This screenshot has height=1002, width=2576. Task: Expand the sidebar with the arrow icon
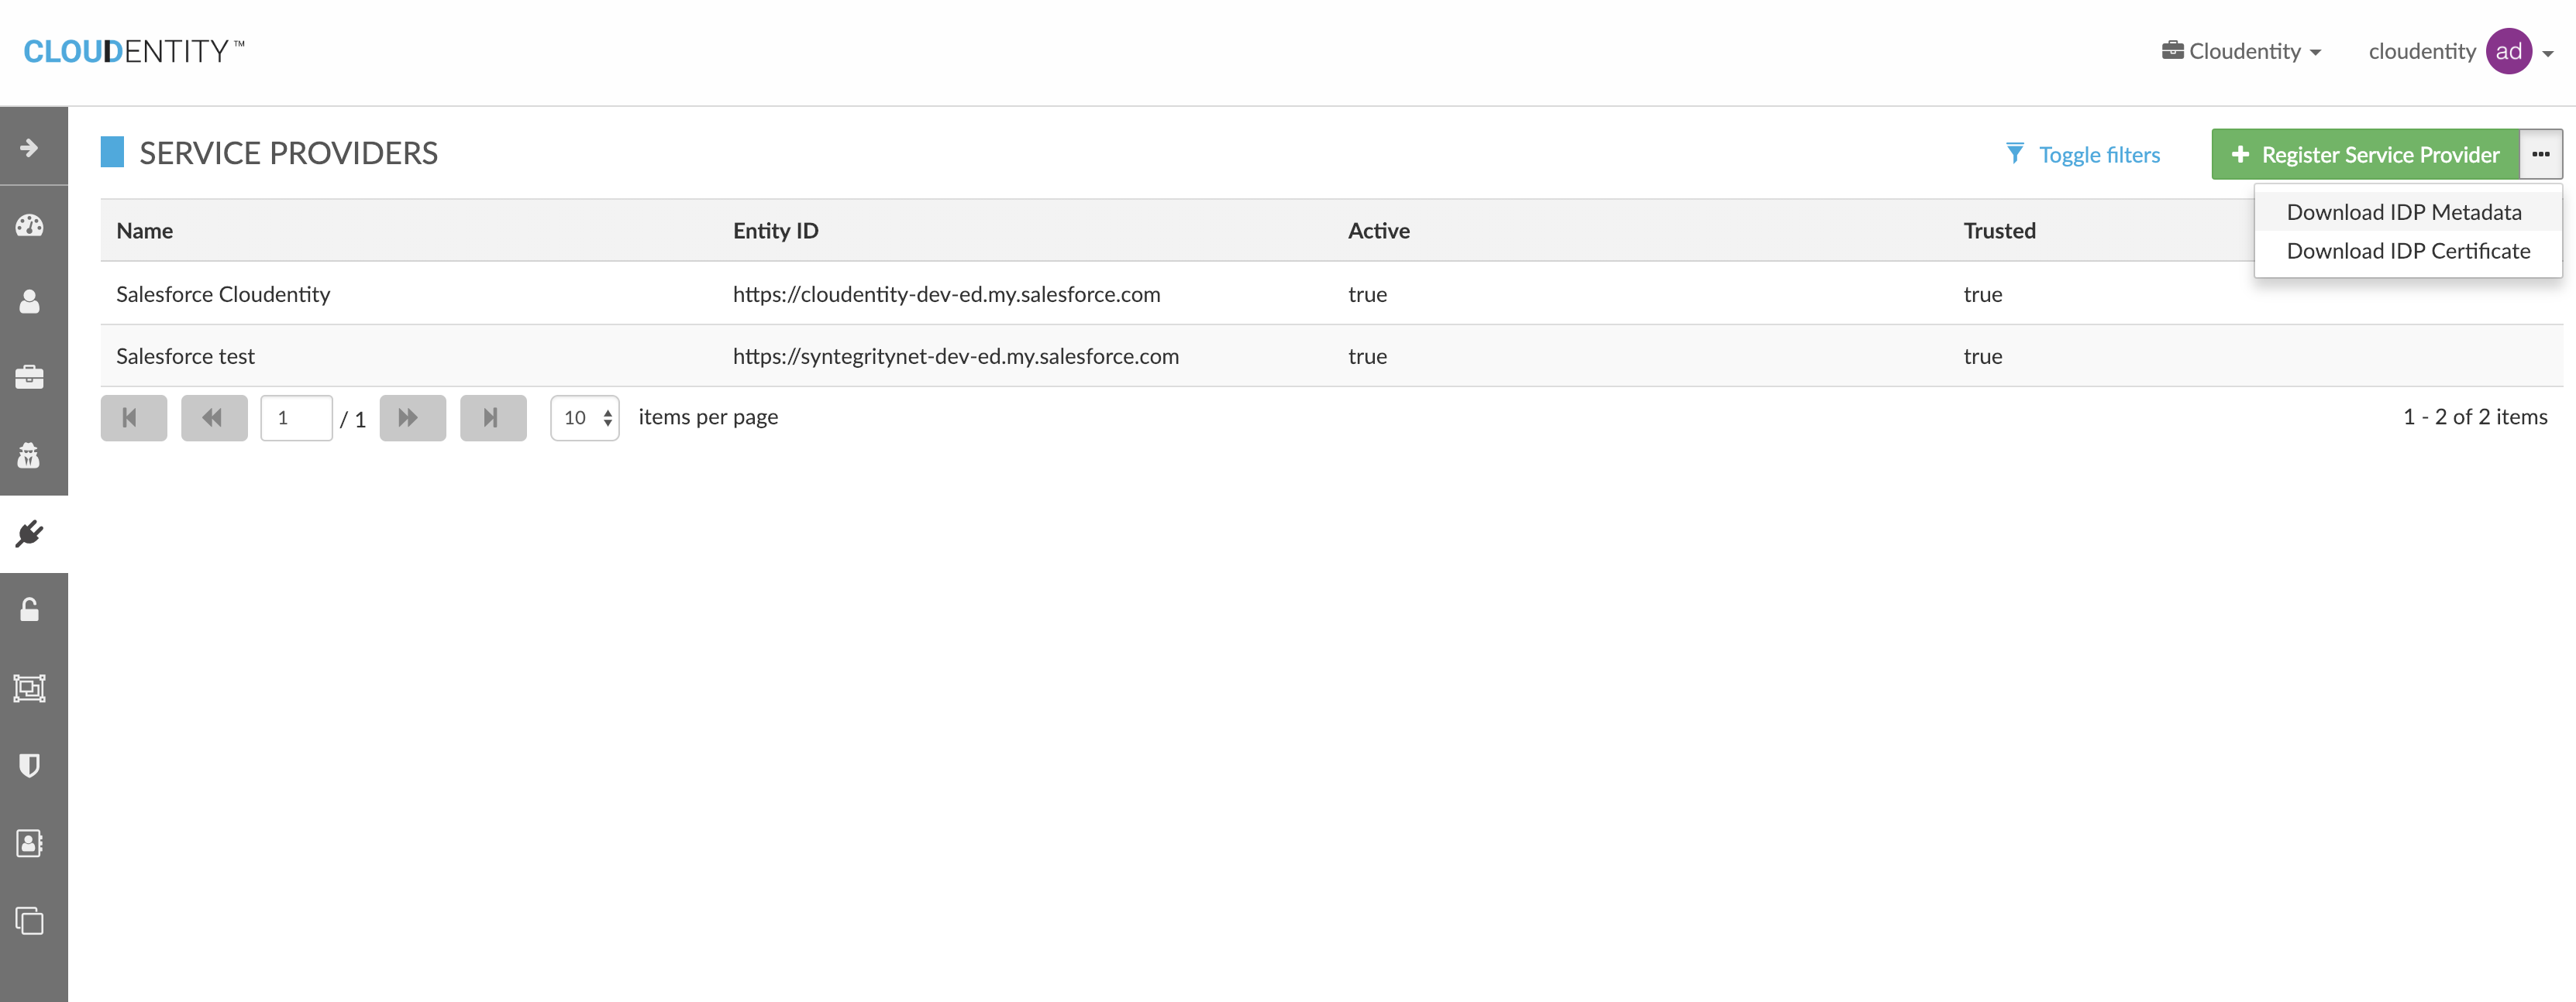tap(30, 148)
